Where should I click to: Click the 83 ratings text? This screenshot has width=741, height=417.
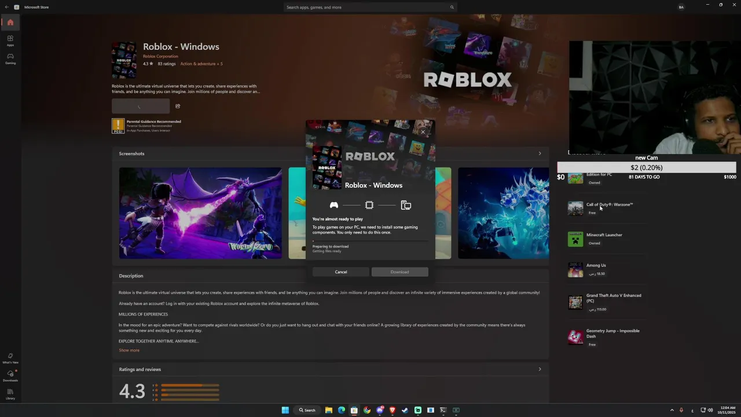coord(167,64)
